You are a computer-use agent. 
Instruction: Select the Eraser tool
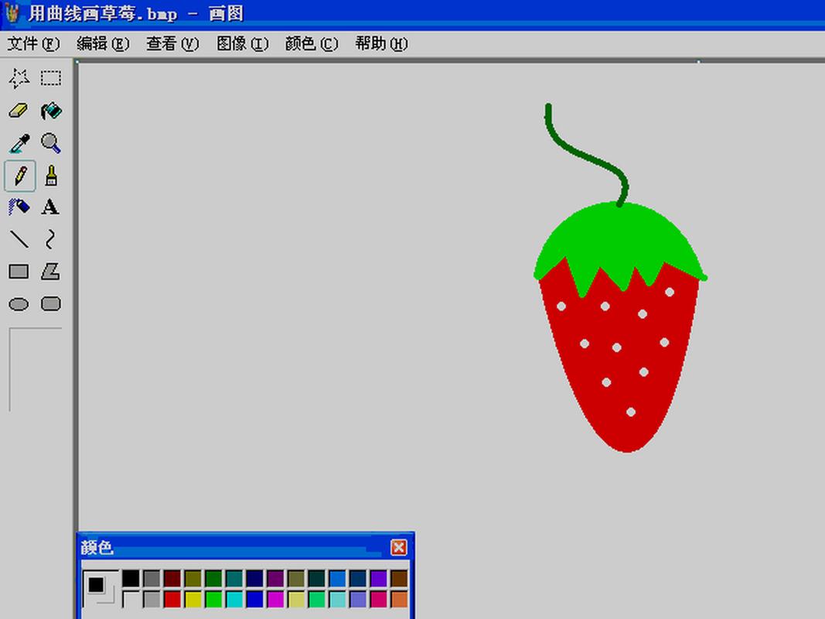(x=19, y=111)
